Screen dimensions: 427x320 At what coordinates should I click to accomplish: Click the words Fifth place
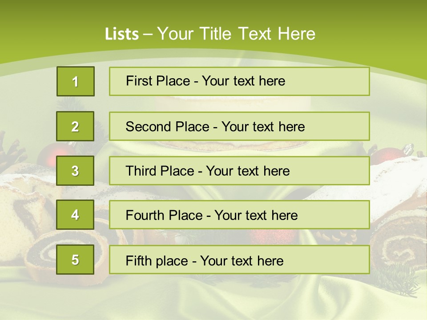(x=157, y=260)
